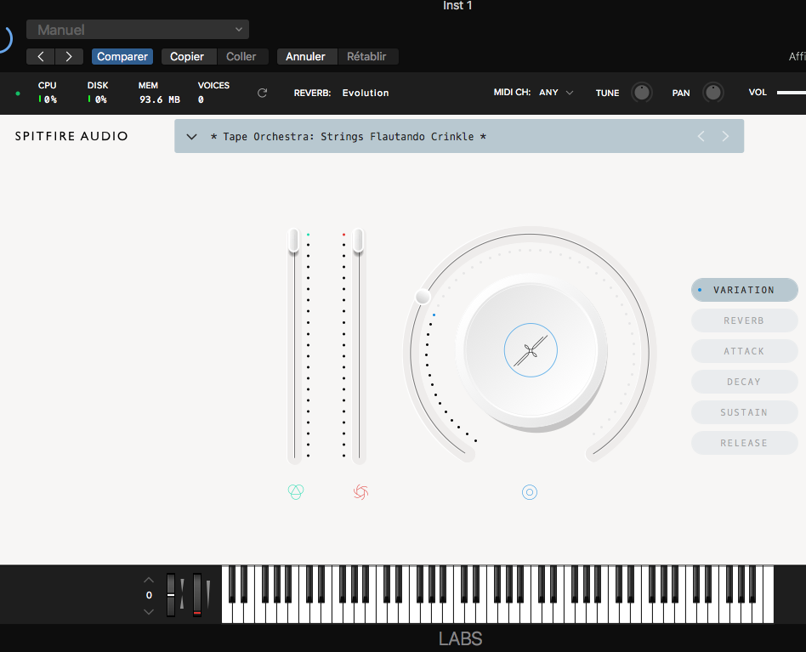Click the large round variation knob handle
The image size is (806, 652).
423,297
